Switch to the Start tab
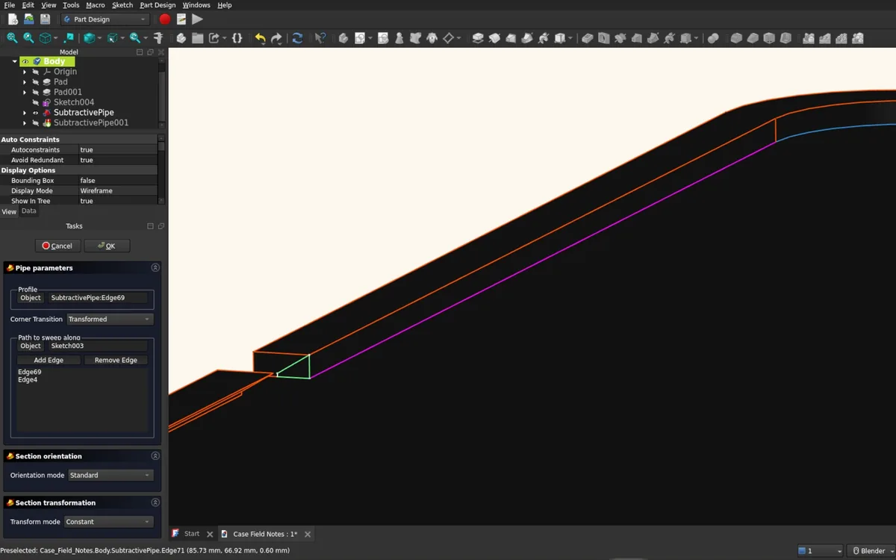 tap(192, 534)
